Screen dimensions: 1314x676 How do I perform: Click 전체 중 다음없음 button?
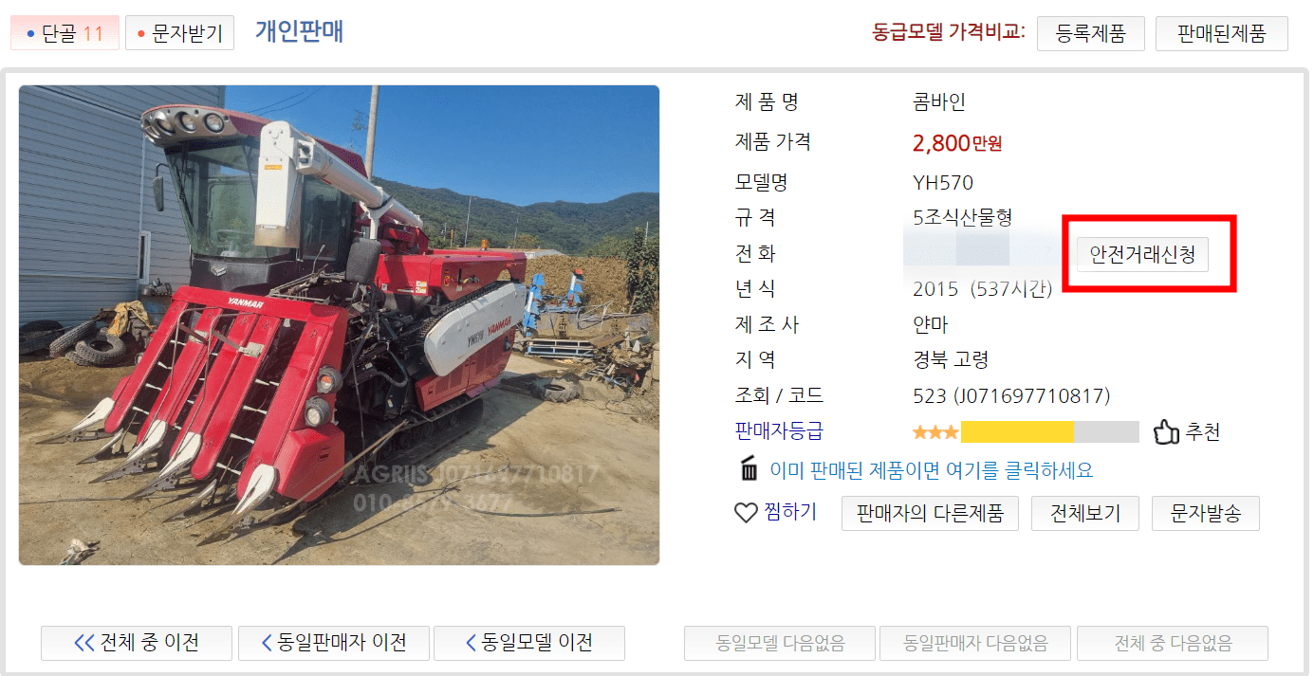click(1173, 643)
